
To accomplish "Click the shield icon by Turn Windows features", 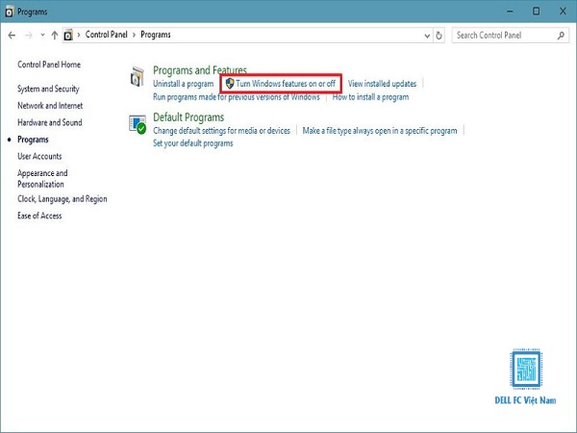I will click(x=230, y=83).
